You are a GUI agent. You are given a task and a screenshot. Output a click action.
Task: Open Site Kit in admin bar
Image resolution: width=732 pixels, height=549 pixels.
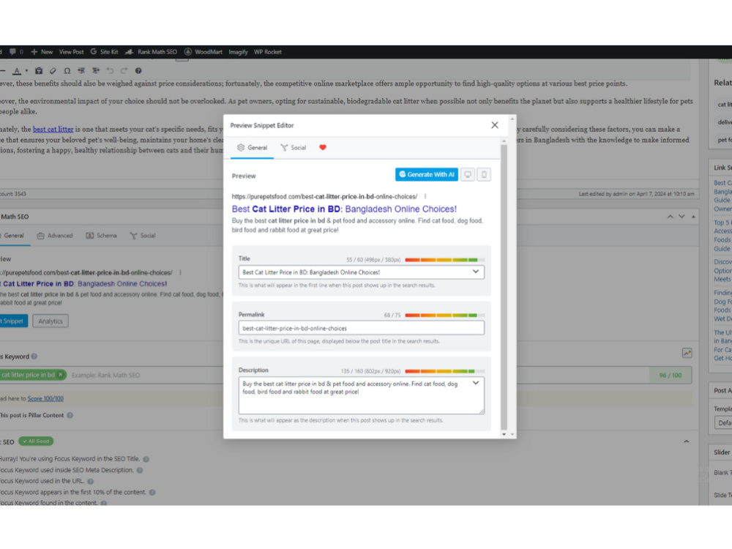[105, 52]
